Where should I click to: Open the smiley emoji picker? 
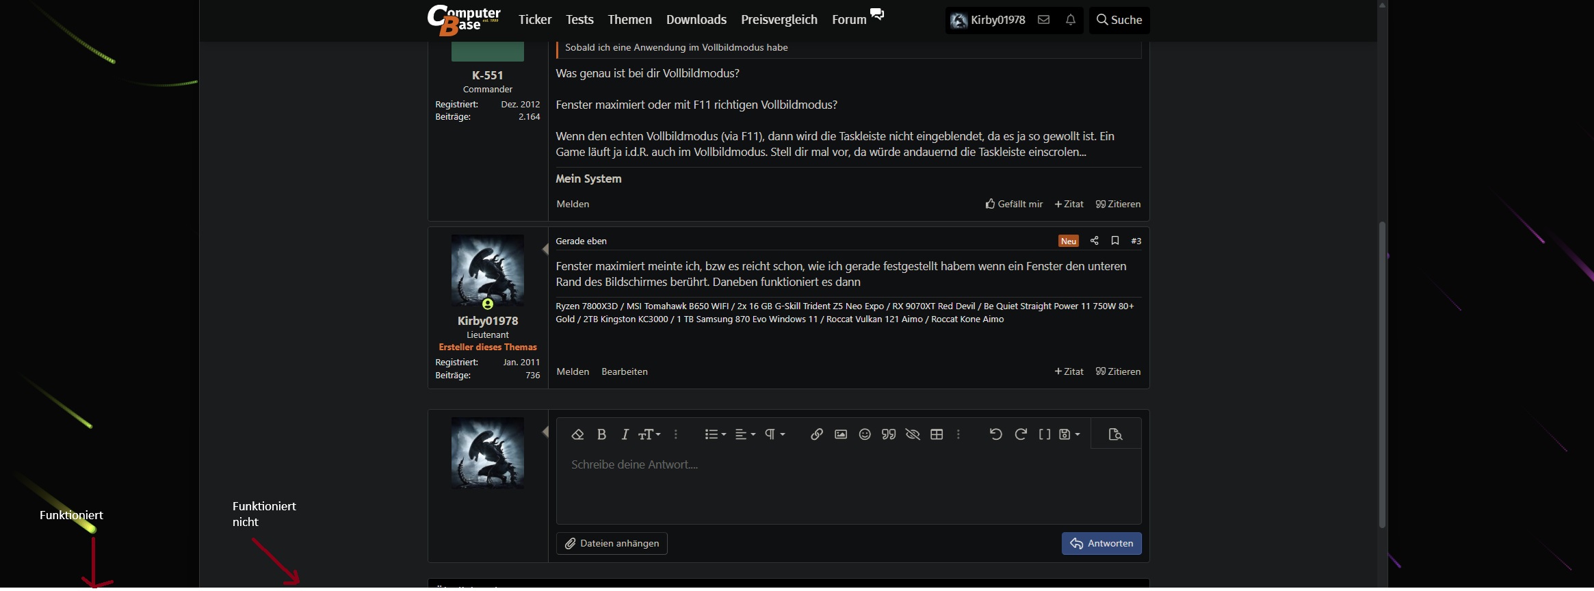click(865, 434)
